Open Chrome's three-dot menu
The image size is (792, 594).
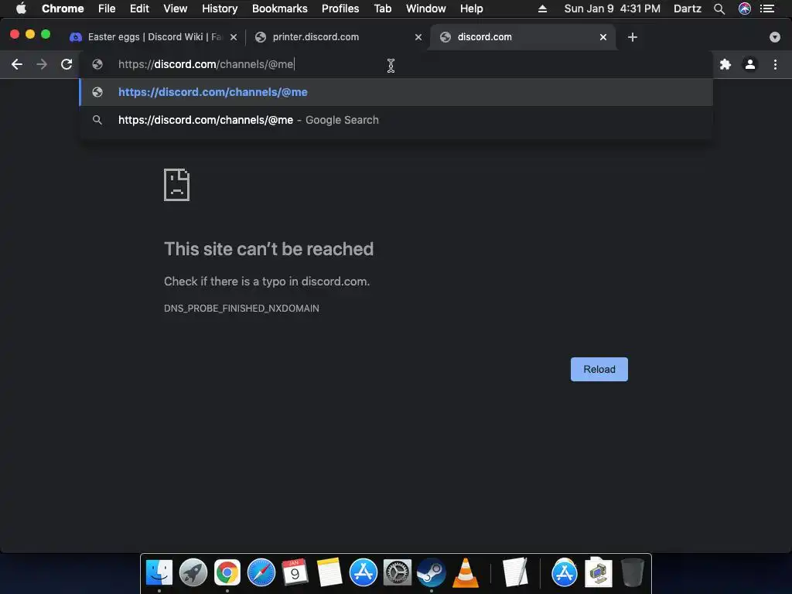(x=775, y=64)
